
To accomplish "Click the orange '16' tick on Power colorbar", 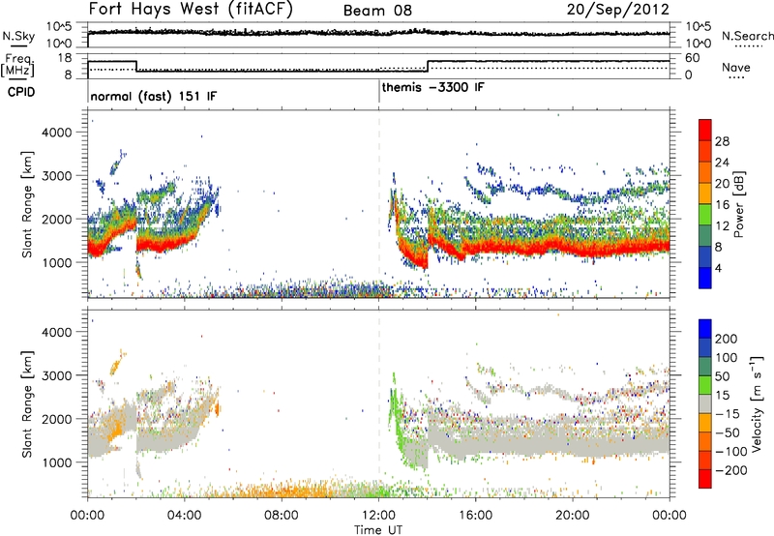I will 722,204.
